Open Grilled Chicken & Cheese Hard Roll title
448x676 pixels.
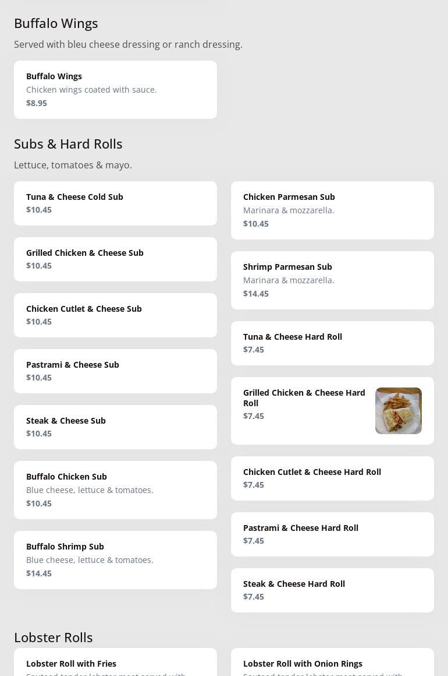pyautogui.click(x=304, y=397)
